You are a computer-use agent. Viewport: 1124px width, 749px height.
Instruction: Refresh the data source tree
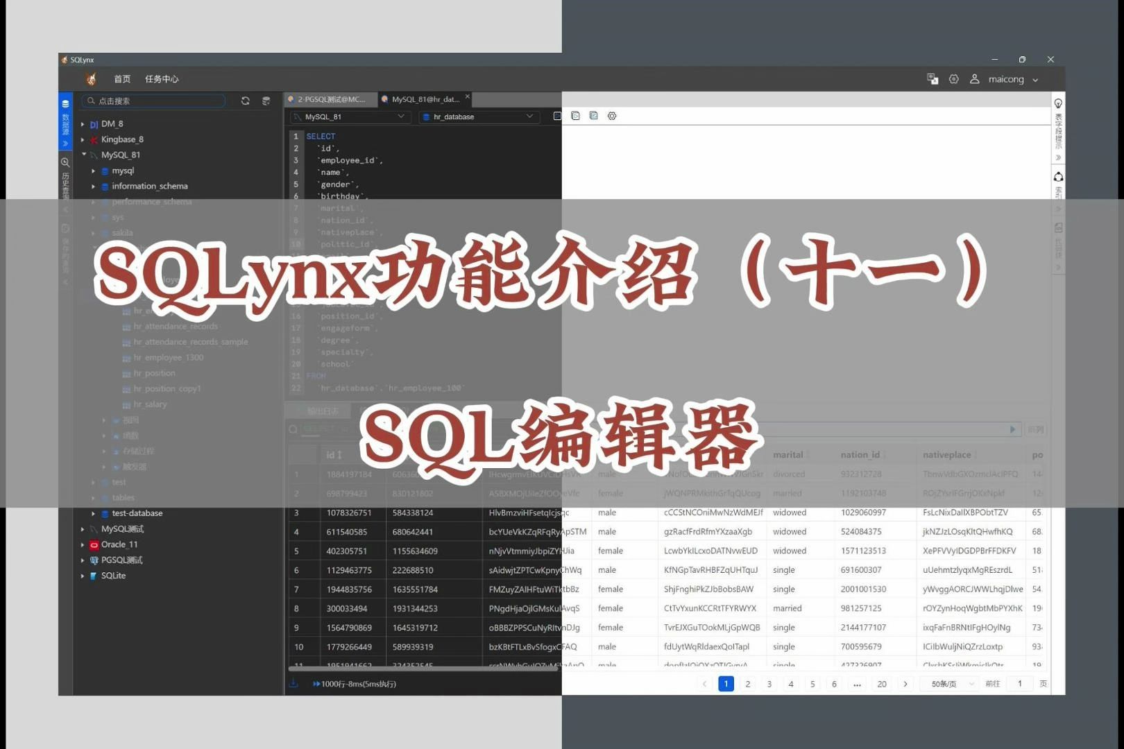pos(246,101)
